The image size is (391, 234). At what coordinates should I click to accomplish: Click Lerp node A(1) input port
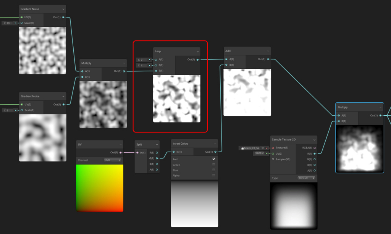pos(156,60)
